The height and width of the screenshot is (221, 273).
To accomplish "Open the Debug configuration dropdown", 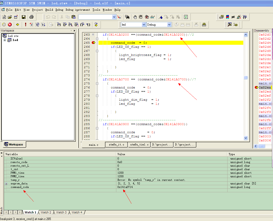I will 169,25.
